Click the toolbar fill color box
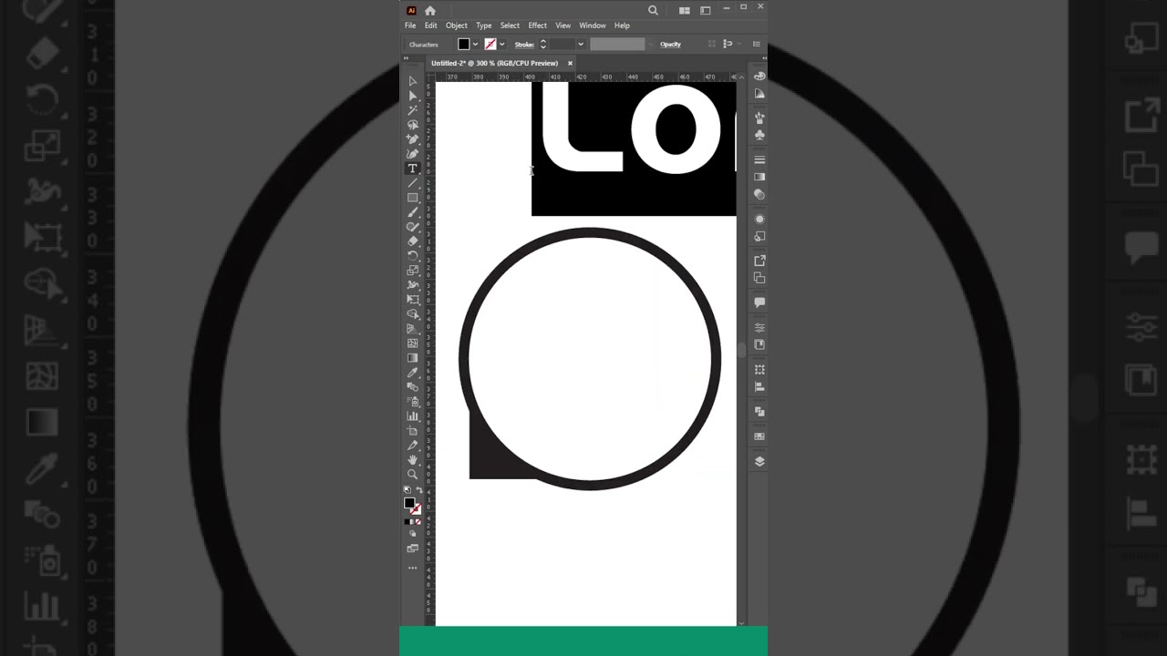This screenshot has width=1167, height=656. click(409, 503)
